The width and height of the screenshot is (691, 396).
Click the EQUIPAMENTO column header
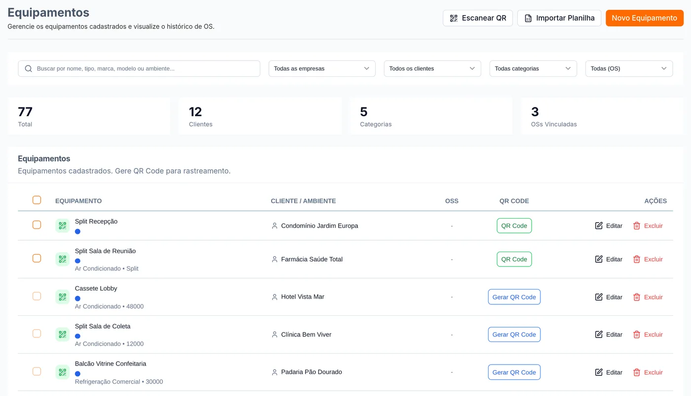pos(78,201)
